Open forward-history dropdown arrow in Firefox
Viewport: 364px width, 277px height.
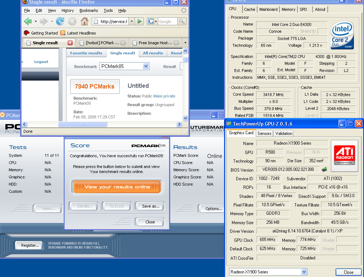click(x=52, y=21)
